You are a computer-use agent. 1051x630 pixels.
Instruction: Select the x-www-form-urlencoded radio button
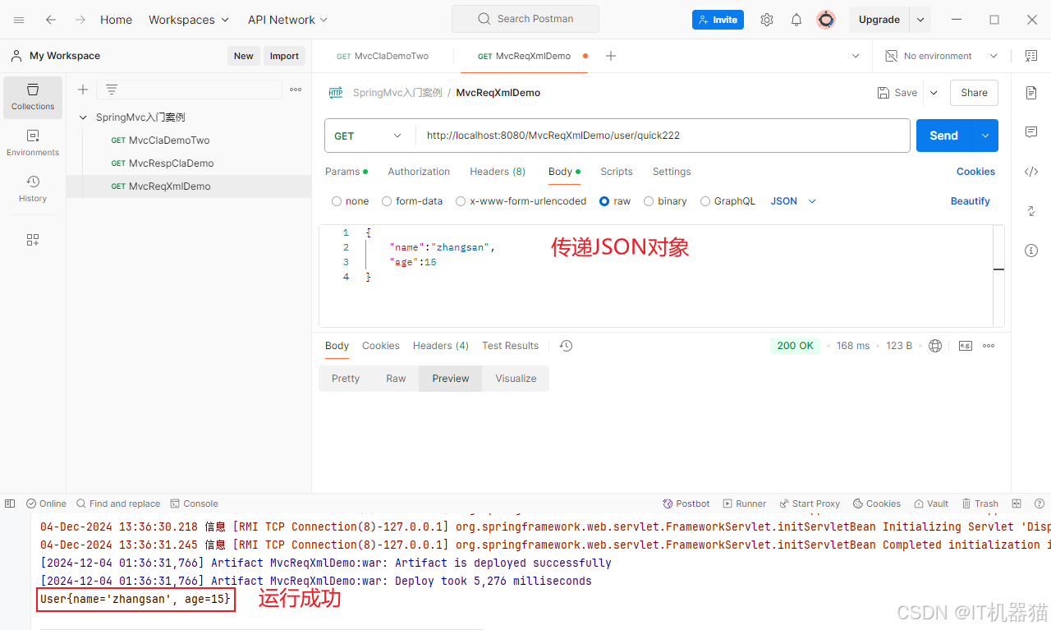coord(461,201)
